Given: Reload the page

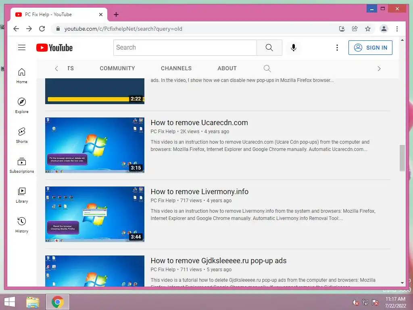Looking at the screenshot, I should [x=42, y=29].
